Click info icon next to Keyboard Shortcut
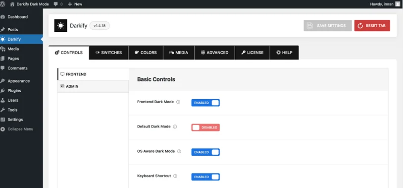 (175, 176)
